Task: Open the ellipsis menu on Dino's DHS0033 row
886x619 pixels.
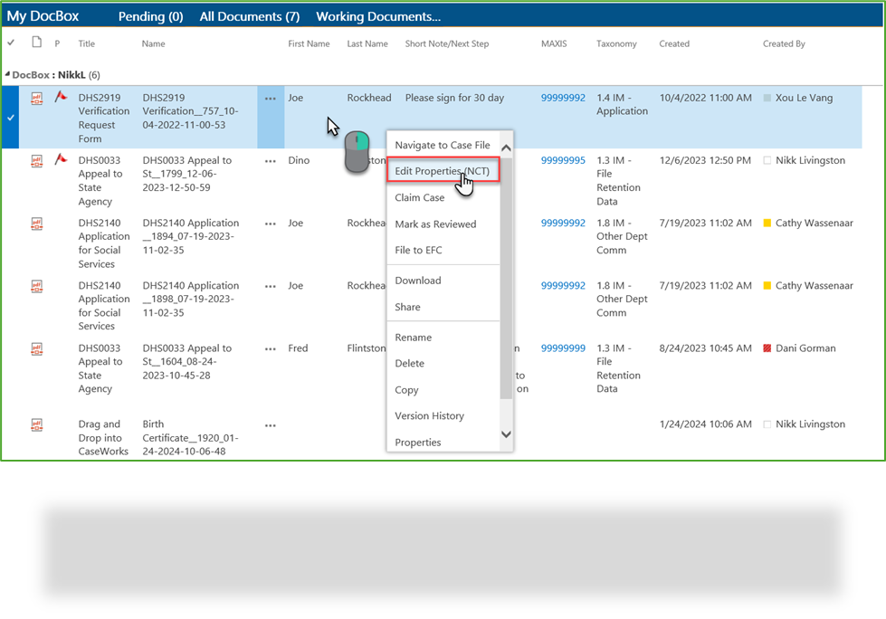Action: 269,160
